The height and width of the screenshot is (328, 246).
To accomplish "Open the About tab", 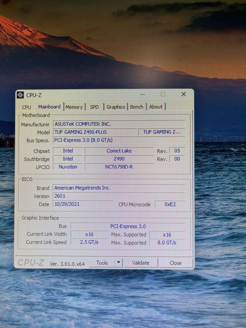I will click(156, 107).
